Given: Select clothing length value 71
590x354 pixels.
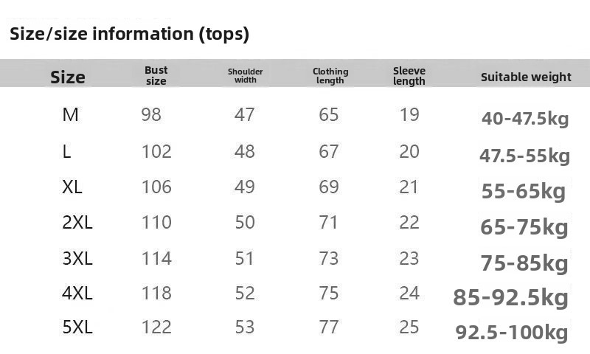Looking at the screenshot, I should click(328, 222).
